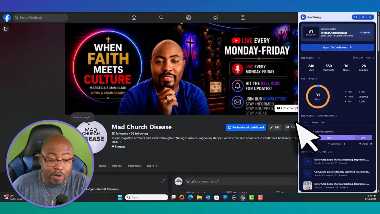Open the Pages flag icon
The height and width of the screenshot is (214, 380).
point(161,18)
